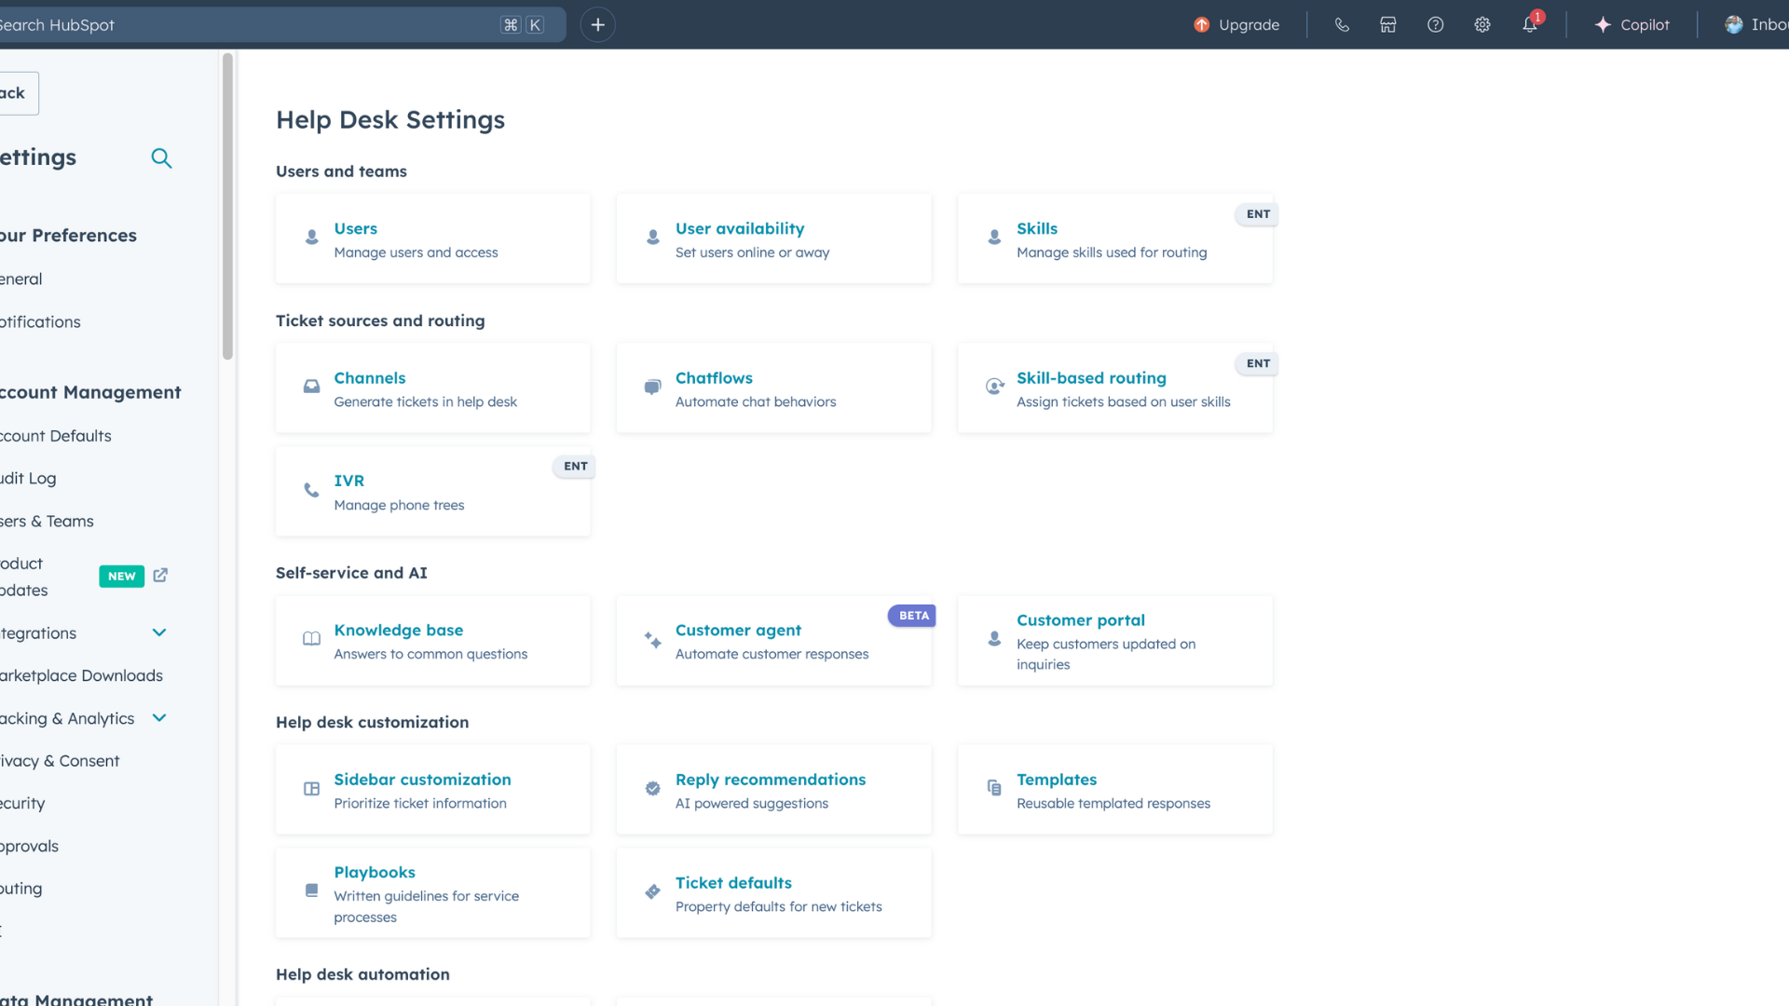Expand Tracking & Analytics chevron
This screenshot has height=1006, width=1789.
[x=159, y=718]
